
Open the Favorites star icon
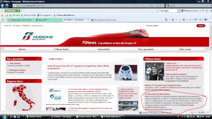[x=2, y=15]
